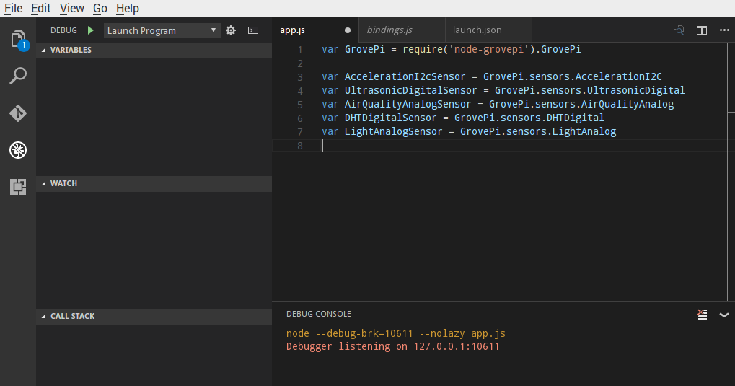
Task: Open the Launch Program configuration dropdown
Action: pyautogui.click(x=162, y=30)
